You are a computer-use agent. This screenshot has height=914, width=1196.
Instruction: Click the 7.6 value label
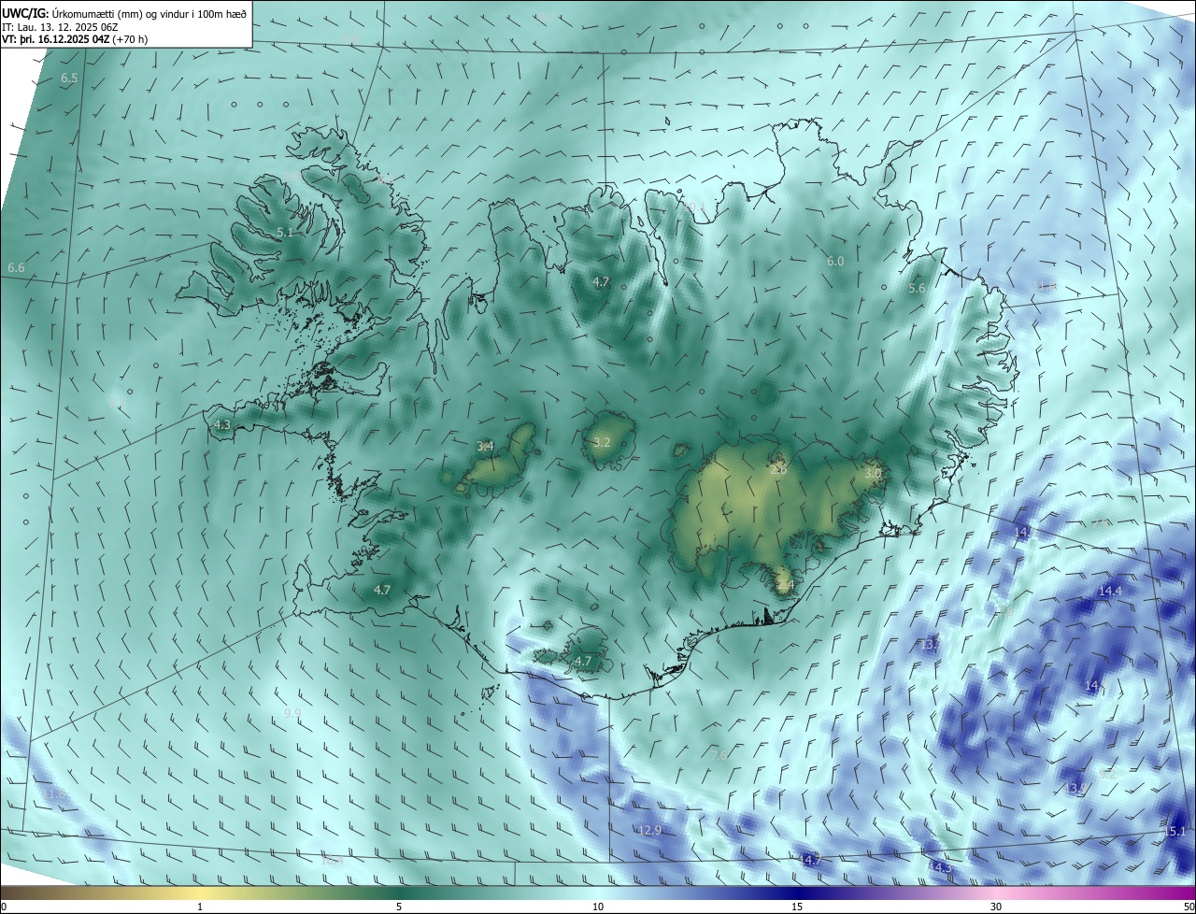(719, 755)
